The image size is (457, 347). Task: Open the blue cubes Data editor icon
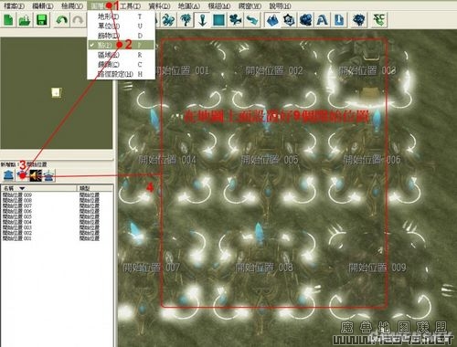click(305, 20)
